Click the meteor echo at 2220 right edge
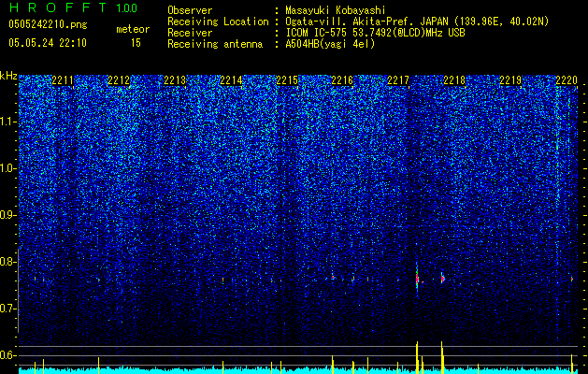The image size is (588, 374). (572, 279)
